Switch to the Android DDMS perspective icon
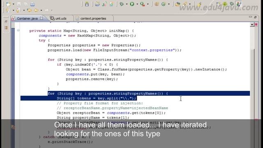Viewport: 263px width, 148px height. (225, 4)
